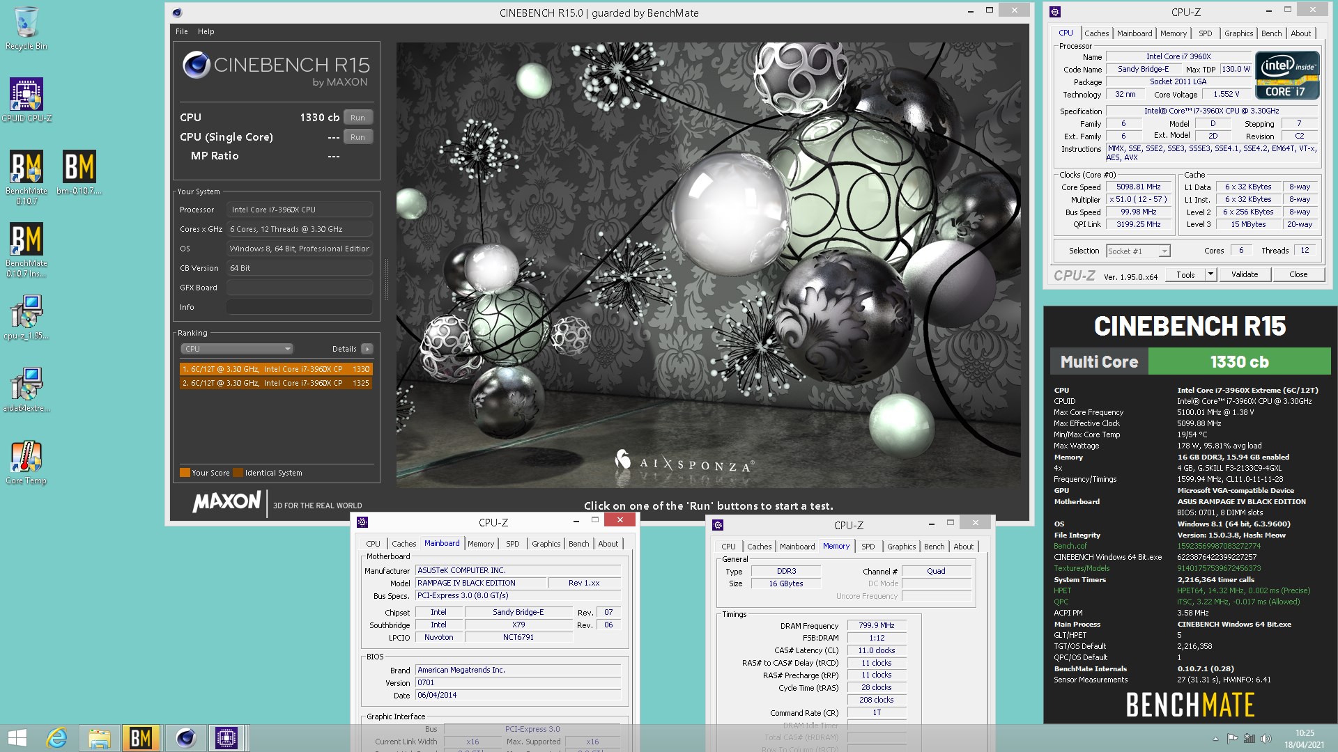Click the 1330 cb Multi Core result
This screenshot has height=752, width=1338.
click(x=1239, y=362)
